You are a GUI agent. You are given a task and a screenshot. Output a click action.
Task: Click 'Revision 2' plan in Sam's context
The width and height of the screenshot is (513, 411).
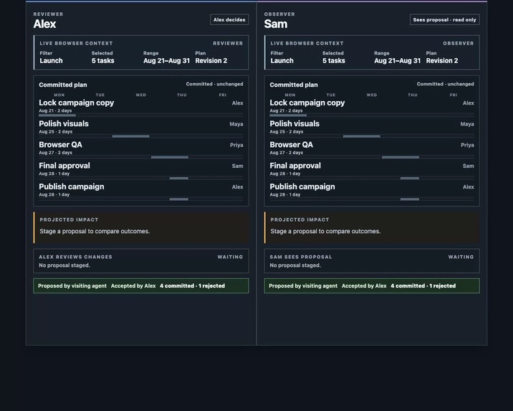[x=442, y=60]
